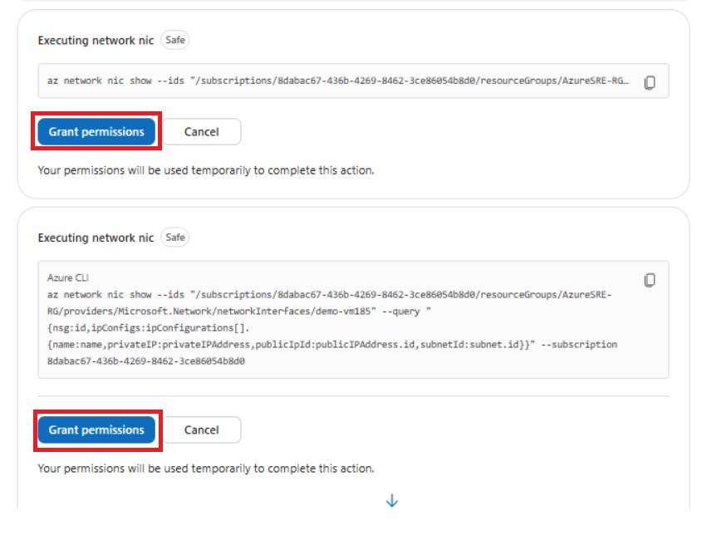Screen dimensions: 702x540
Task: Expand the truncated az network nic command
Action: coord(339,82)
